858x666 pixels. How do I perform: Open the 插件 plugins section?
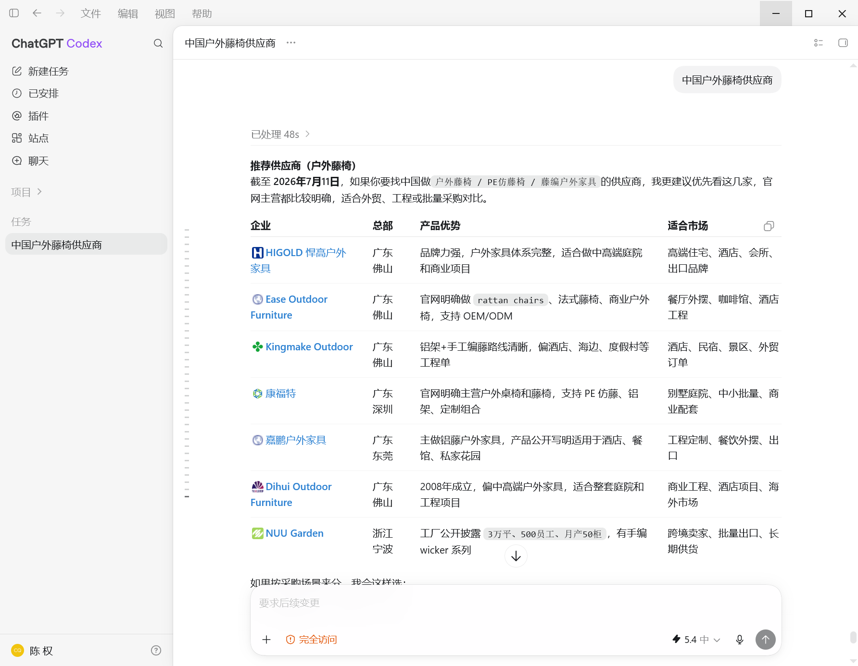87,116
